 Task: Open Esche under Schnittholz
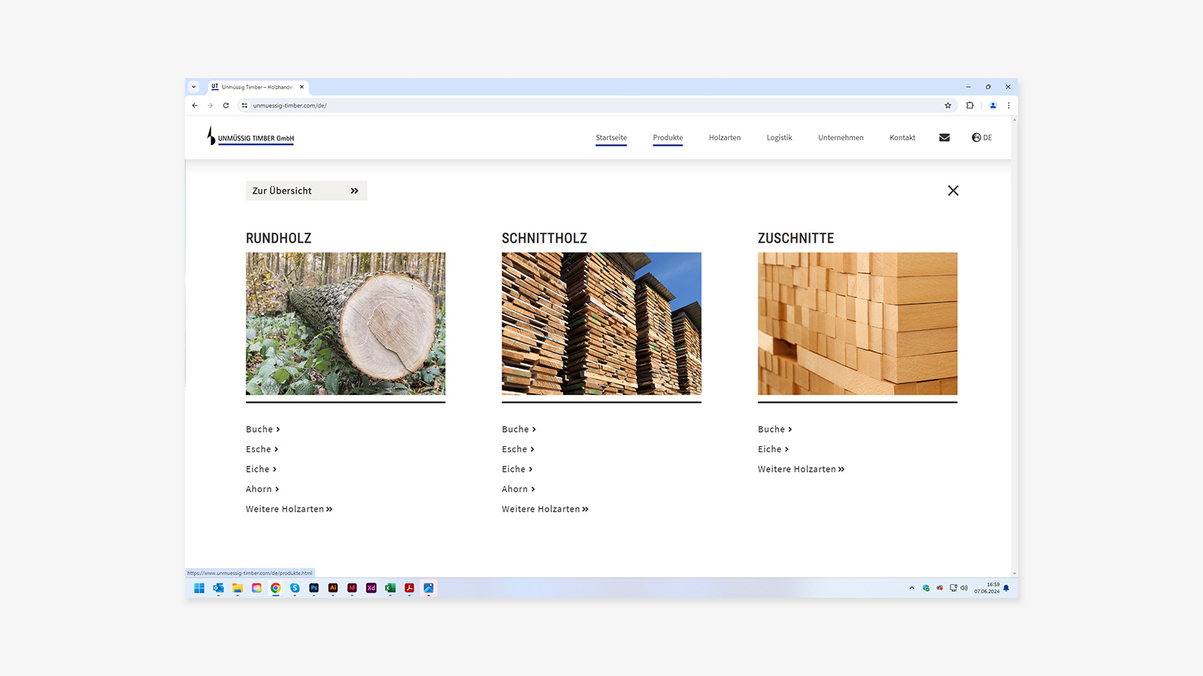pos(518,449)
